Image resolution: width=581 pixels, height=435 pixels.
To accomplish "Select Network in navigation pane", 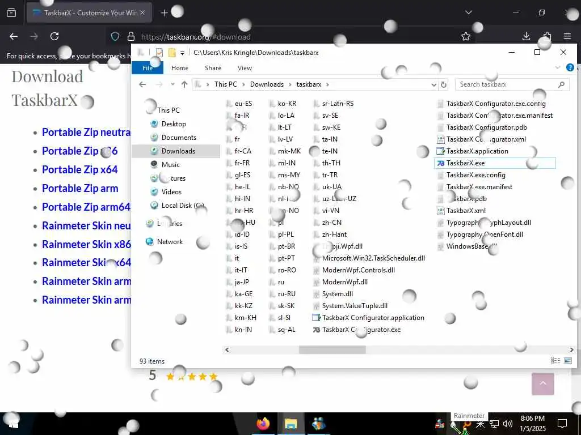I will click(x=169, y=242).
